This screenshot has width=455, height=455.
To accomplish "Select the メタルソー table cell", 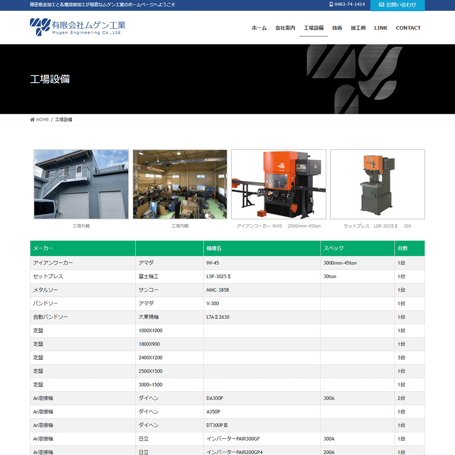I will pyautogui.click(x=83, y=290).
